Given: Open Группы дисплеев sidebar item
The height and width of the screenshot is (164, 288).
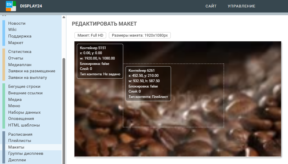Looking at the screenshot, I should click(x=26, y=154).
